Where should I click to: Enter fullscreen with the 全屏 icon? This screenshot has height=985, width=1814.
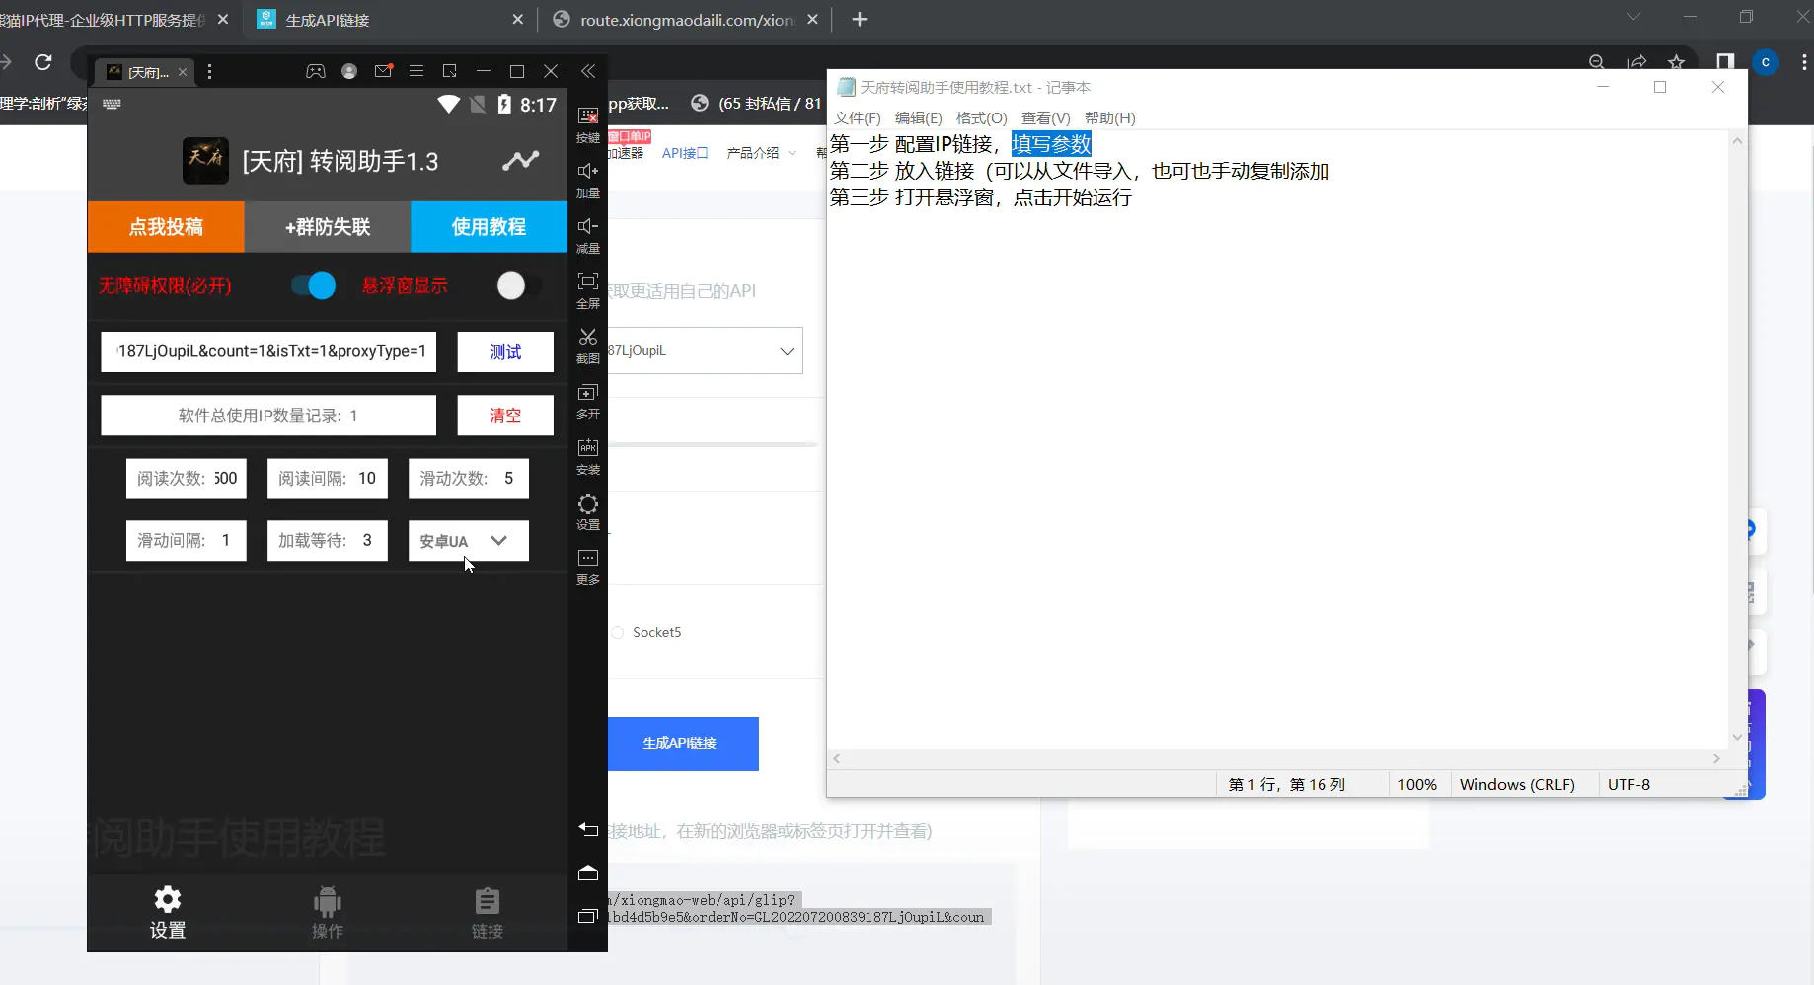587,289
